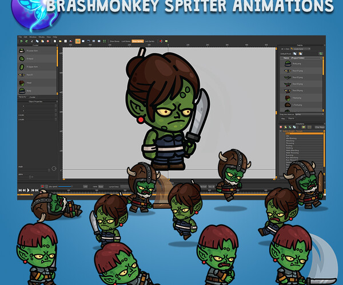Click the red icon right of Lock Sprites
Screen dimensions: 343x285
coord(161,41)
